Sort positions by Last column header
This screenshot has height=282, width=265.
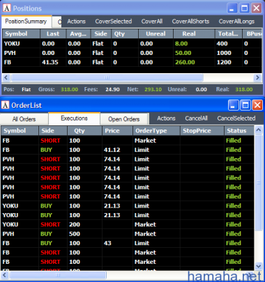point(53,34)
